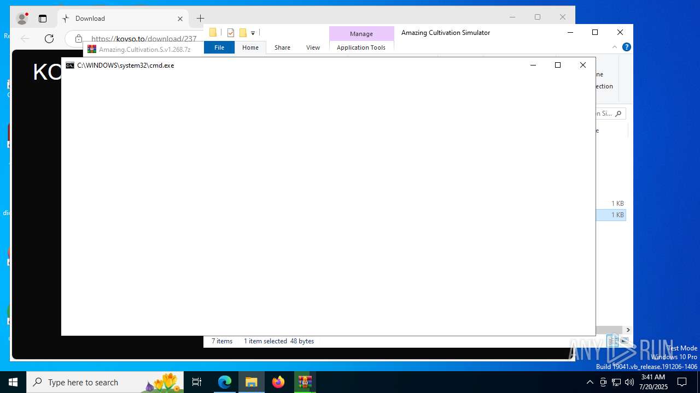View site info via lock icon
The image size is (700, 393).
coord(79,39)
